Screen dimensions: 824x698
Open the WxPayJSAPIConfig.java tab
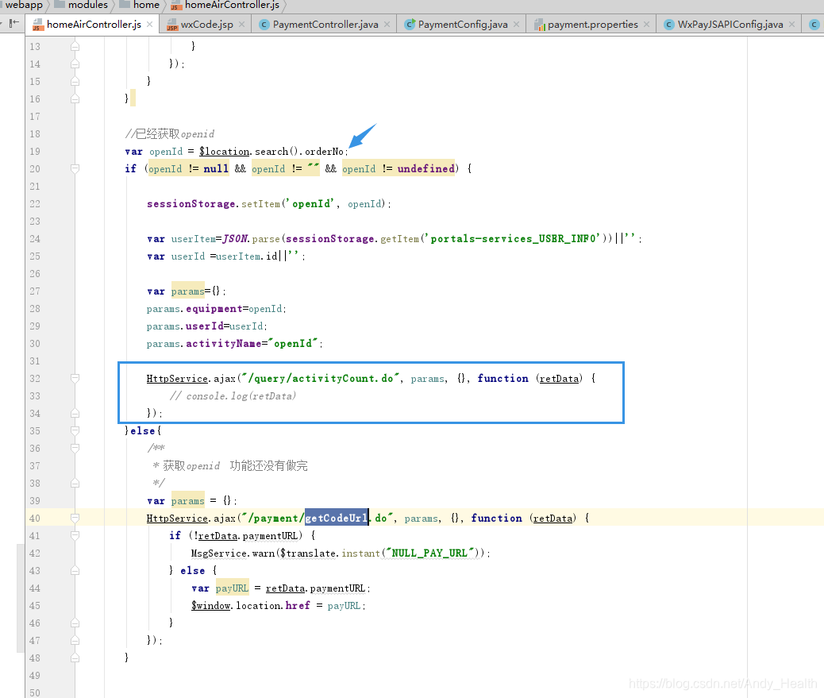tap(730, 24)
